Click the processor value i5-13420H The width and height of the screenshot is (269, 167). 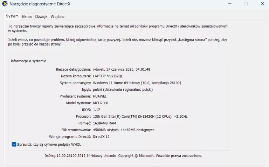[x=140, y=117]
